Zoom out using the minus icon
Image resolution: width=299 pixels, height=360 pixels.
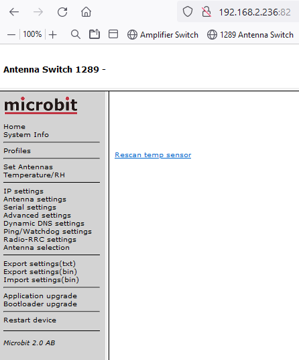click(11, 35)
